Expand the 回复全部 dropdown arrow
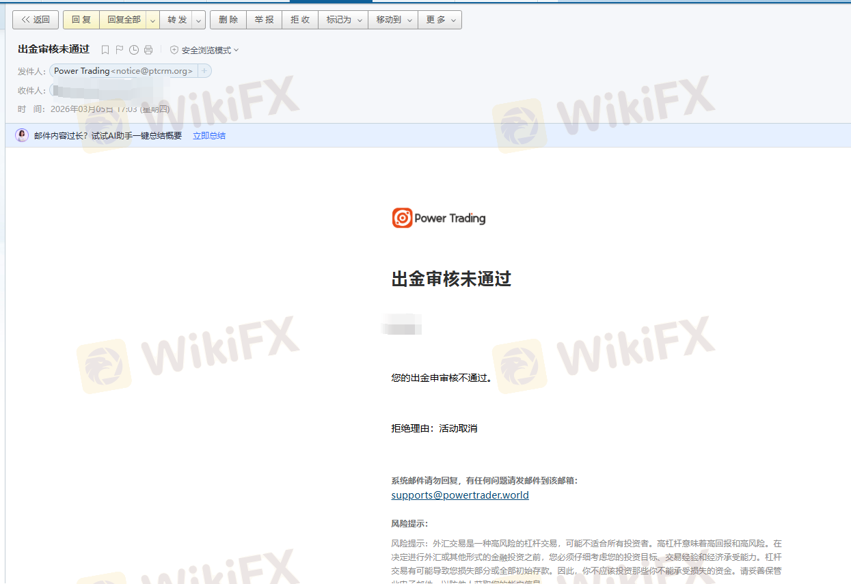The image size is (851, 584). tap(152, 20)
